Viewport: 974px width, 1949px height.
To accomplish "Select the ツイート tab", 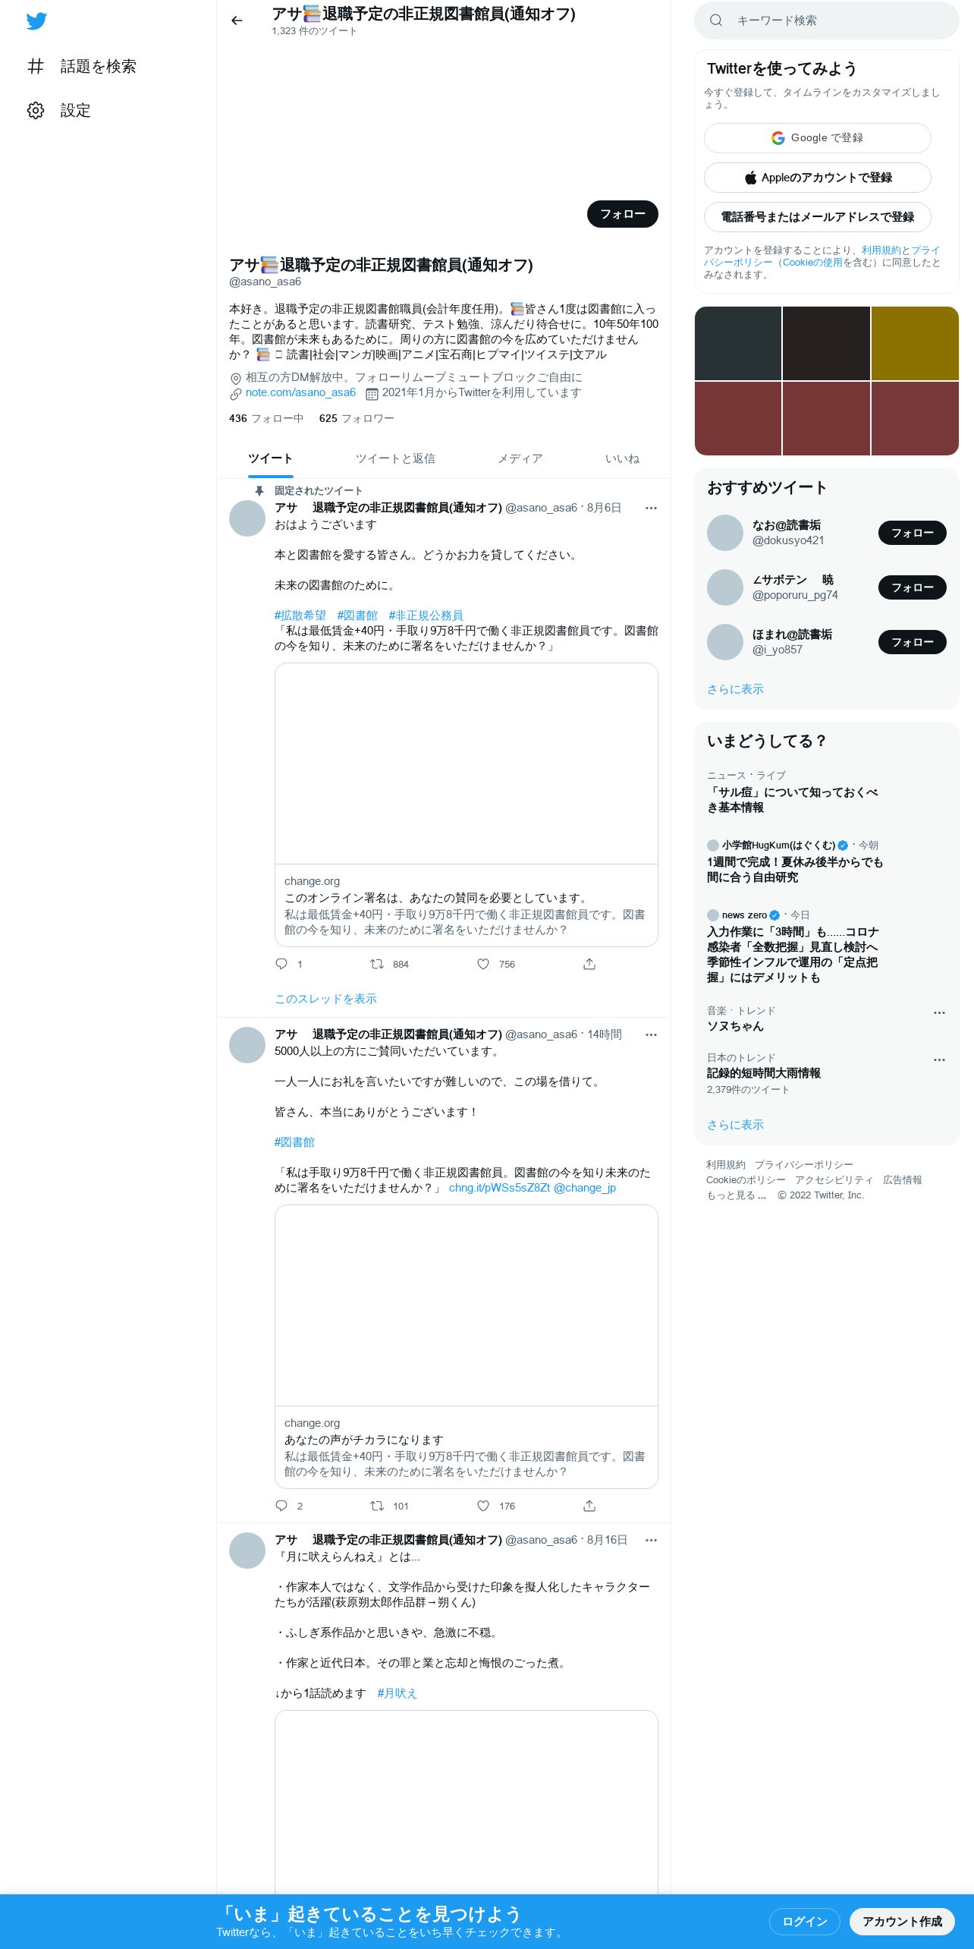I will click(270, 458).
